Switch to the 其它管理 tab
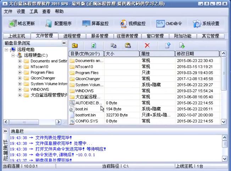Image resolution: width=231 pixels, height=171 pixels. pos(210,36)
